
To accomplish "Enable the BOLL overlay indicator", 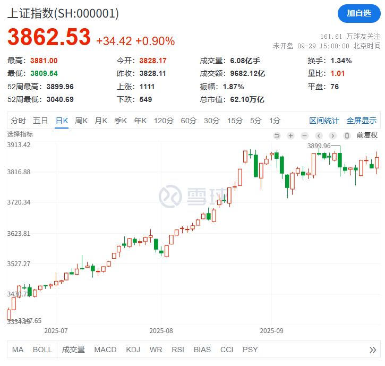I will (x=42, y=350).
